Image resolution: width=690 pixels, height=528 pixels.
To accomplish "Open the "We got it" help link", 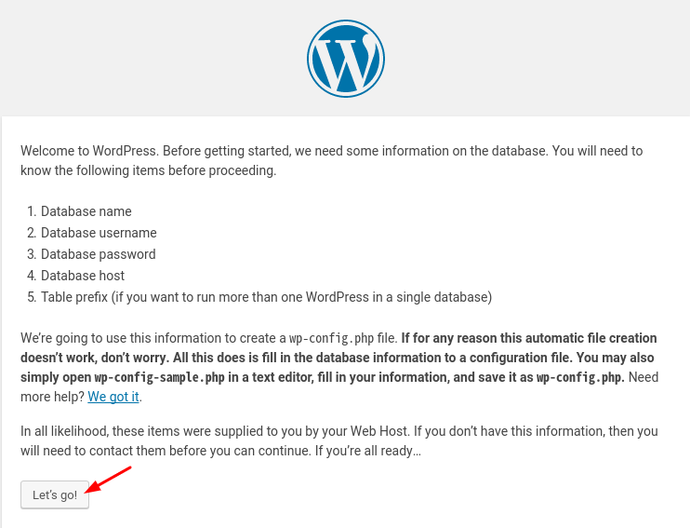I will (113, 397).
